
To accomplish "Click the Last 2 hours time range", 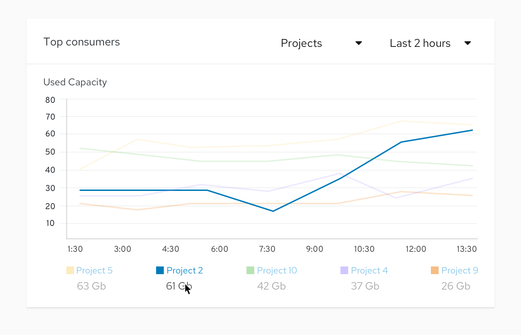I will (x=420, y=43).
